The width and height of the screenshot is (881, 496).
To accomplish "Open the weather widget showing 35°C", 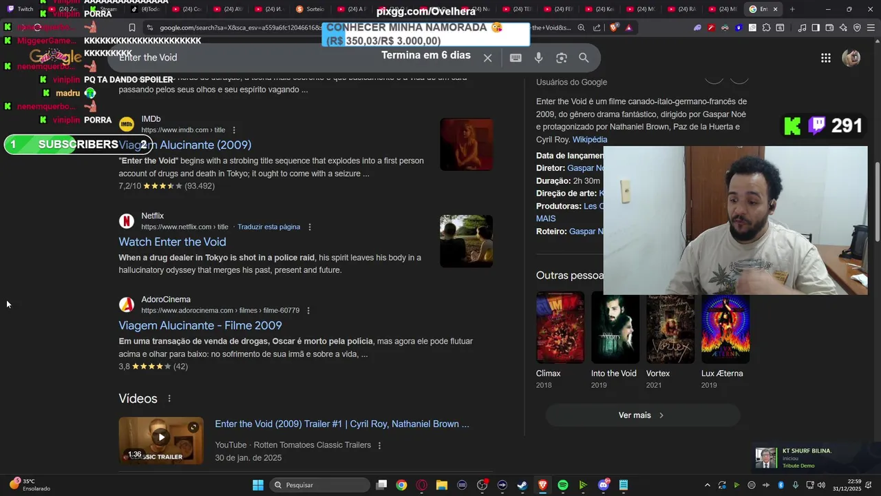I will click(30, 485).
